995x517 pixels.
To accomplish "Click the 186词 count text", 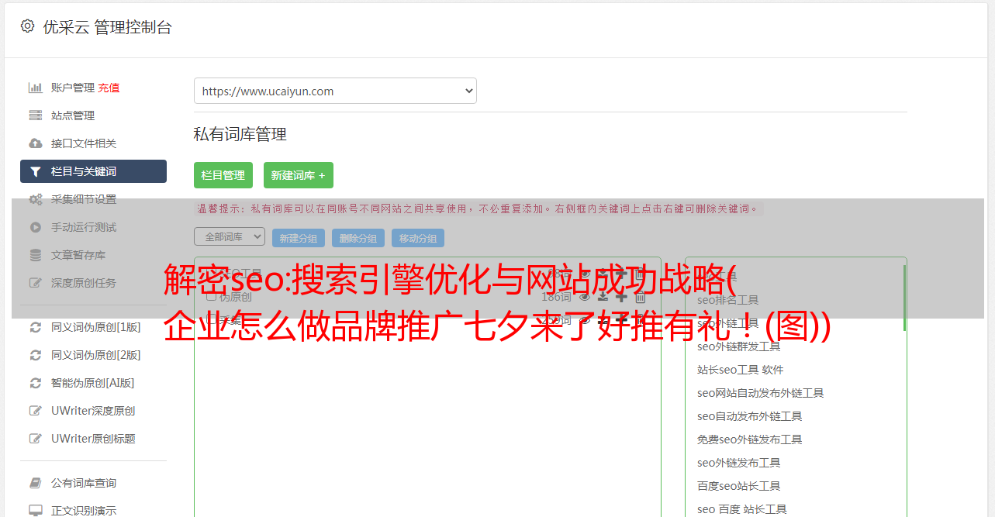I will [x=556, y=297].
